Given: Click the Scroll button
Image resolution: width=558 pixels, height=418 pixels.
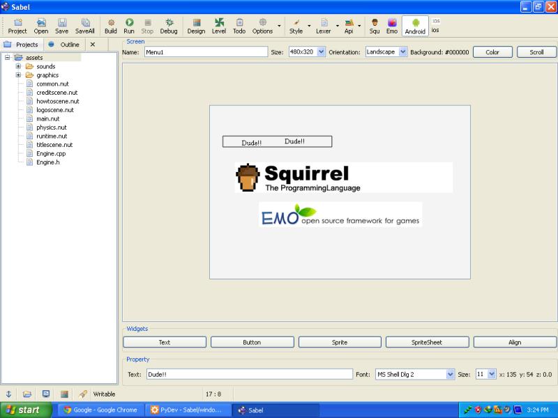Looking at the screenshot, I should click(x=536, y=52).
